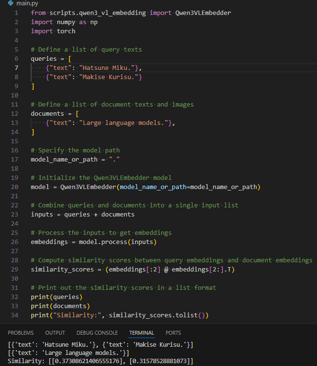317x366 pixels.
Task: Click 'print(documents)' statement on line 33
Action: point(60,306)
